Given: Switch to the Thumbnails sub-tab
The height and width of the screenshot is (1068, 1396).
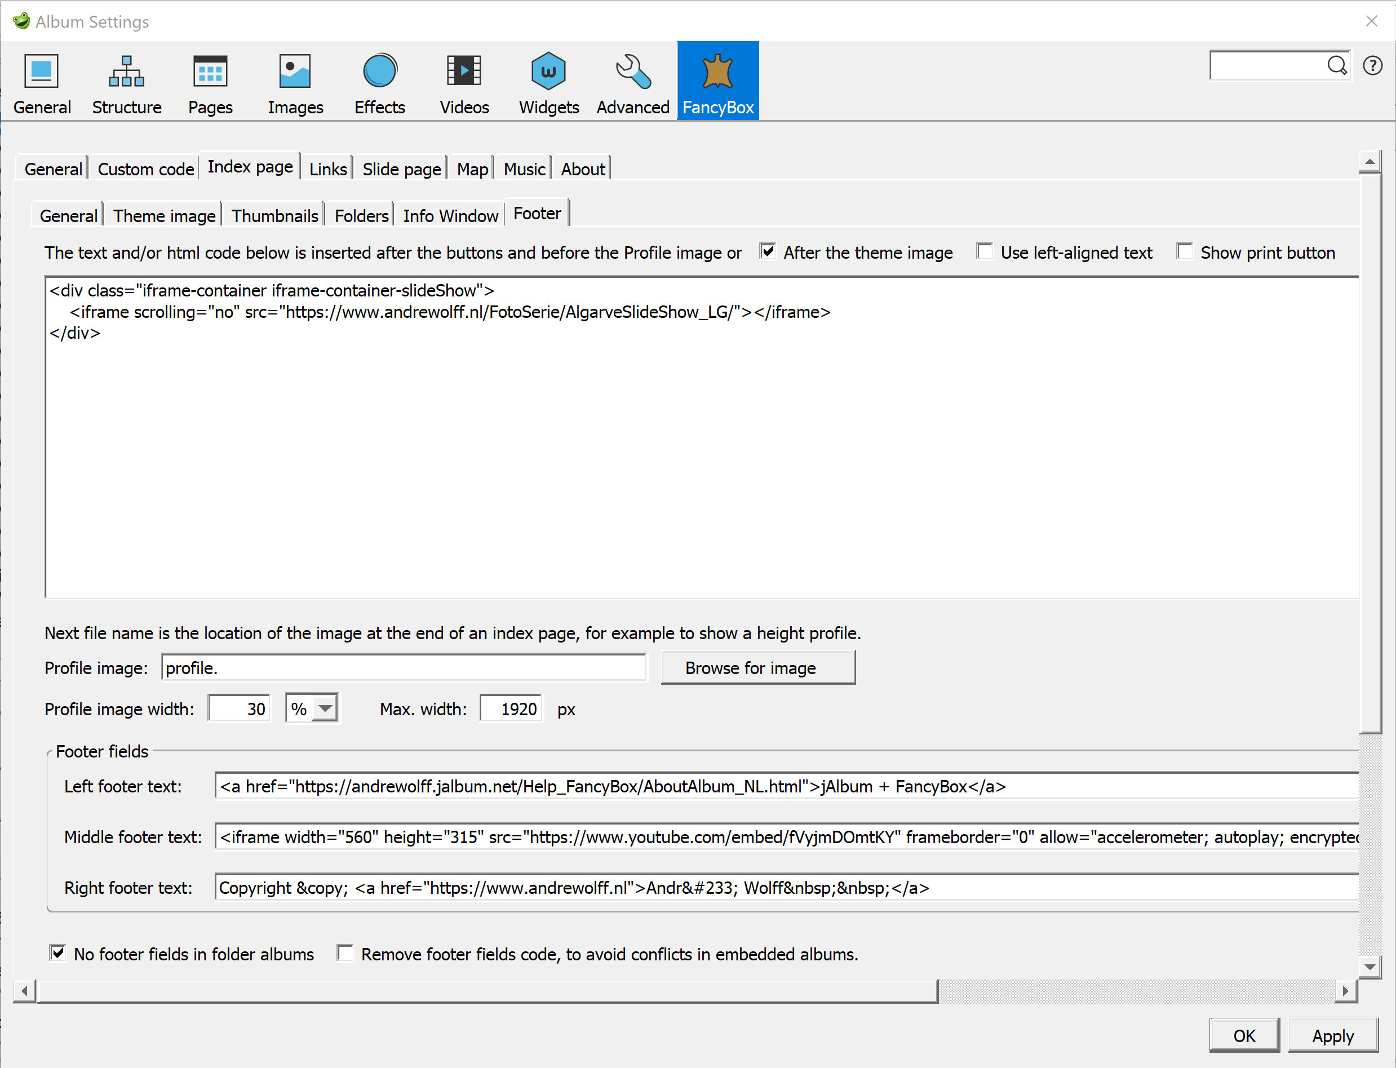Looking at the screenshot, I should [x=274, y=215].
